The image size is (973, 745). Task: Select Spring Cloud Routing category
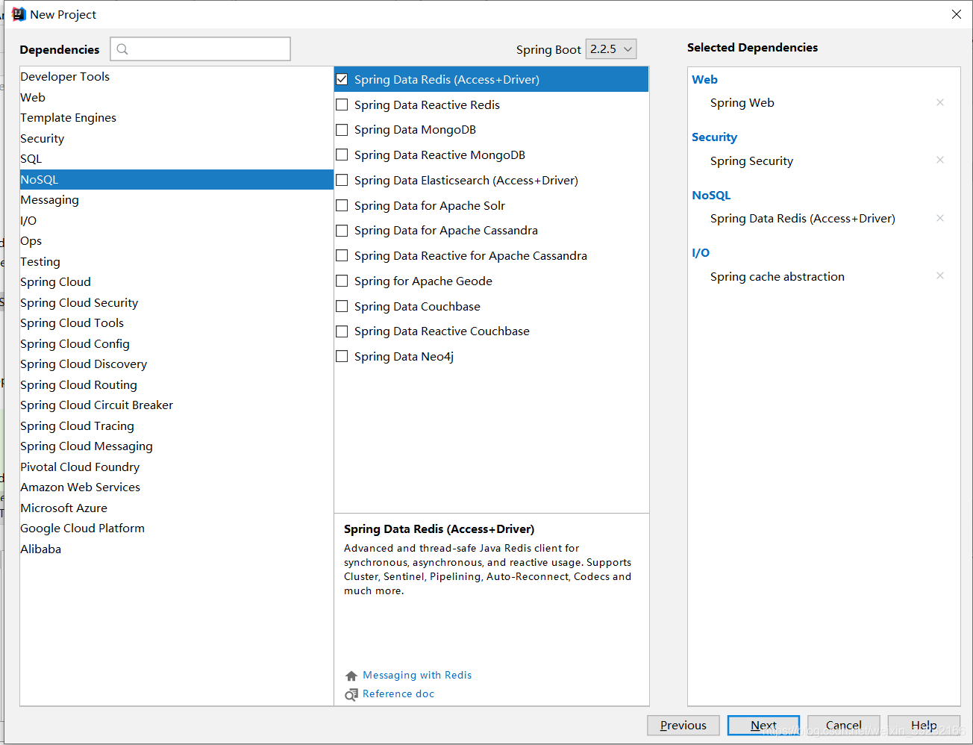pyautogui.click(x=176, y=384)
